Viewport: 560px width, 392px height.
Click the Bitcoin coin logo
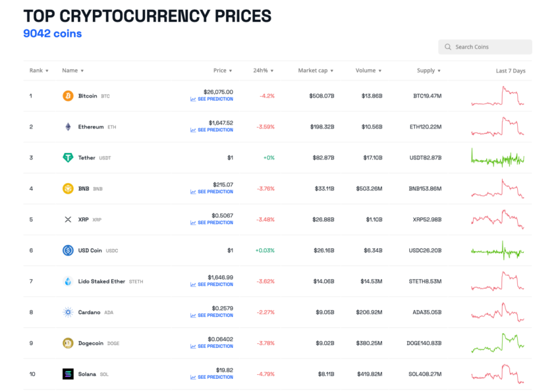(x=68, y=96)
